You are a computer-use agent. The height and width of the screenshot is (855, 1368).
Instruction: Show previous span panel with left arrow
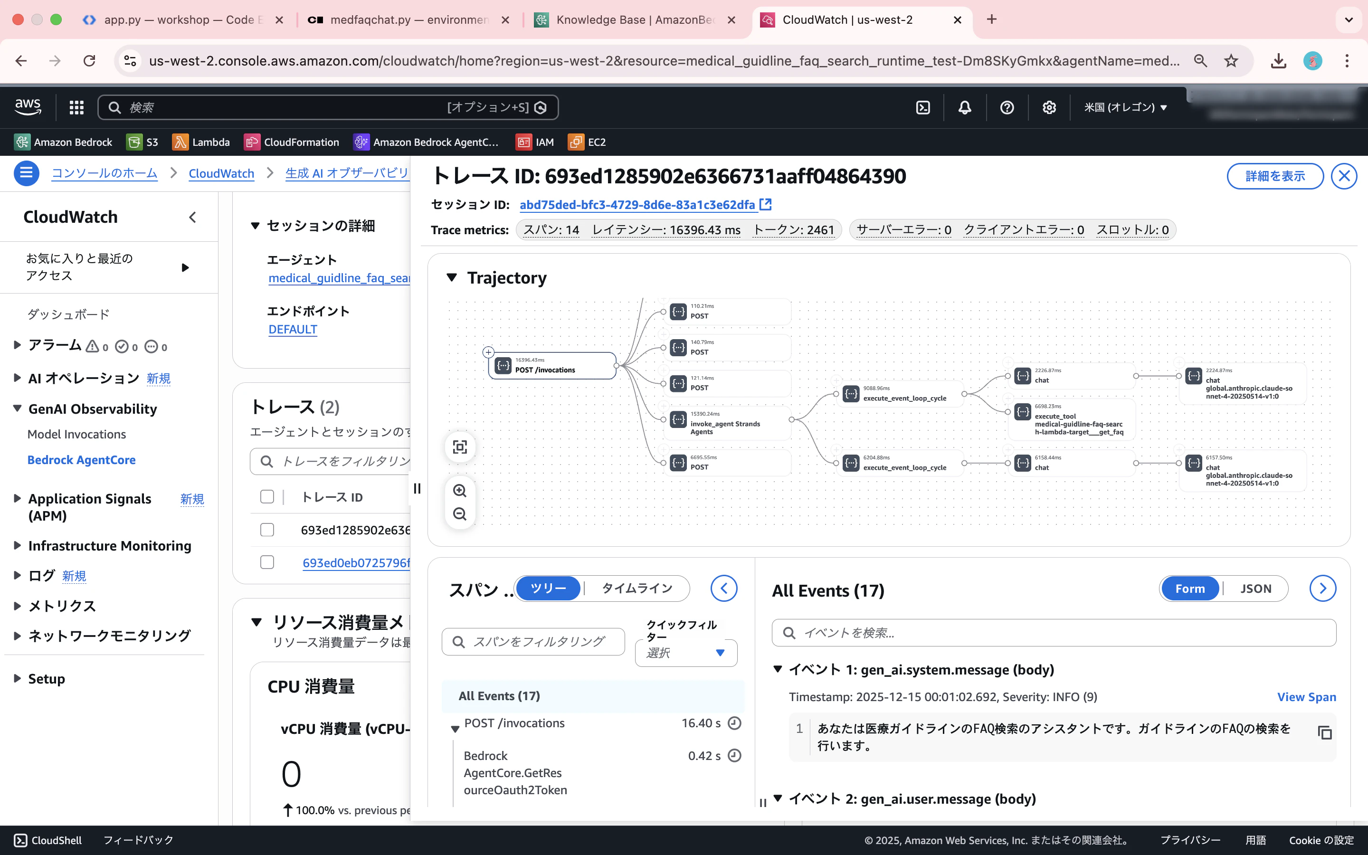[x=723, y=589]
